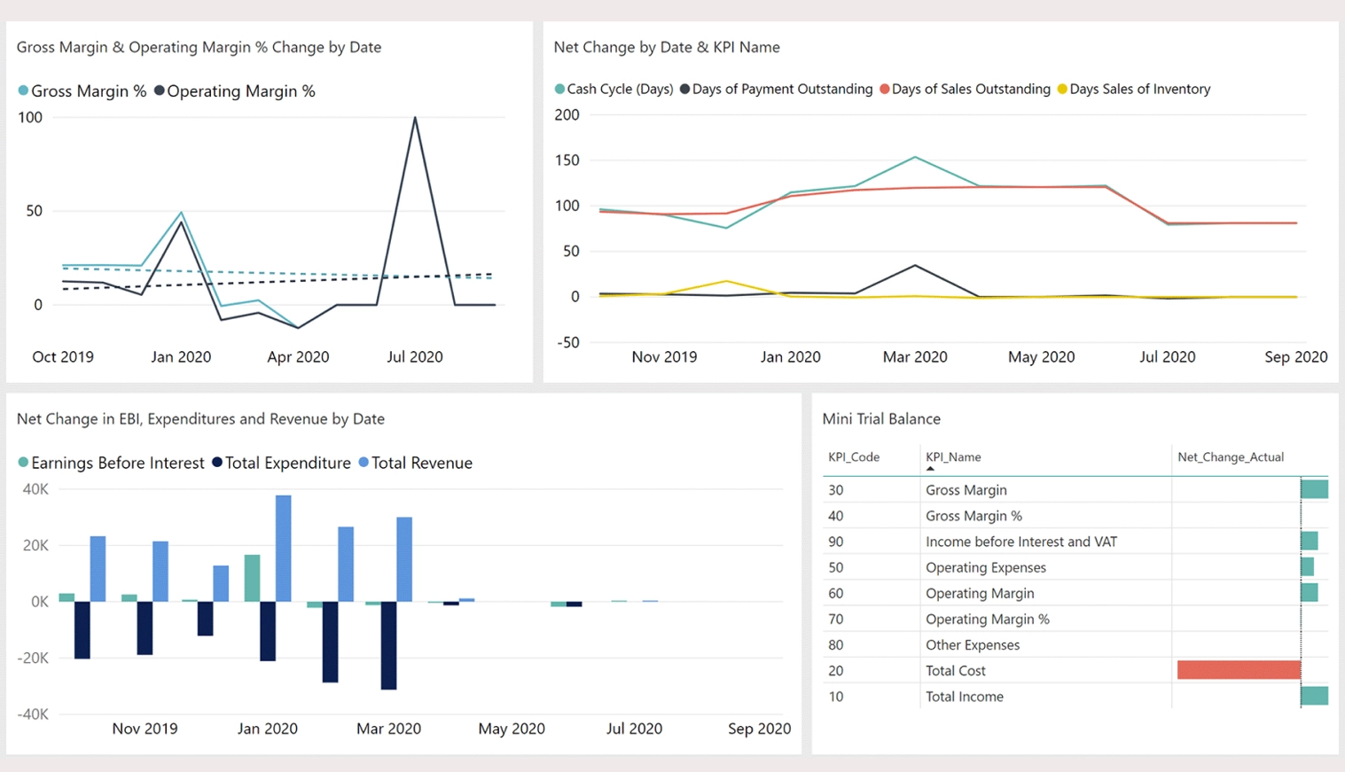Click the Operating Margin % legend marker
Screen dimensions: 1345x772
coord(159,91)
